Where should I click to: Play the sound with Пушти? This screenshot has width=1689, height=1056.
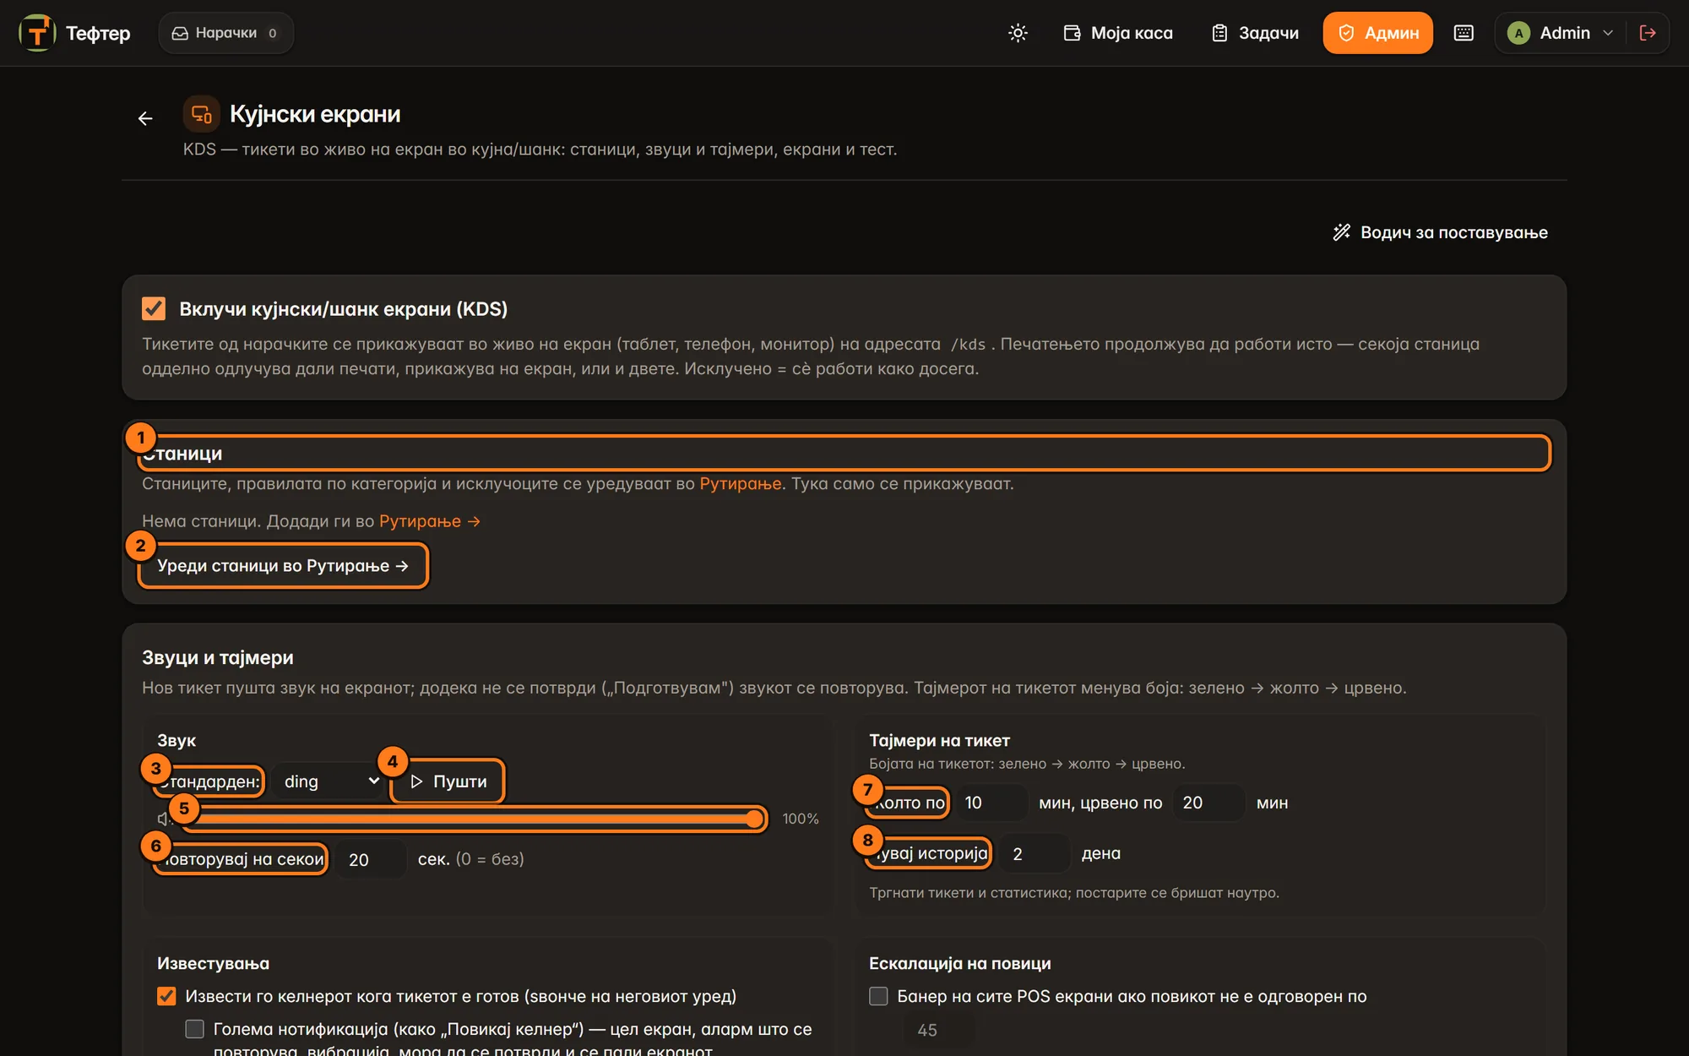click(x=448, y=781)
